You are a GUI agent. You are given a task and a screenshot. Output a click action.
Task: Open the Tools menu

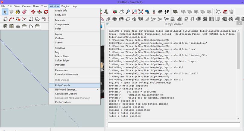(44, 6)
